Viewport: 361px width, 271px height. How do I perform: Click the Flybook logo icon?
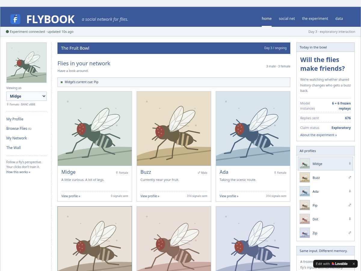[x=15, y=19]
